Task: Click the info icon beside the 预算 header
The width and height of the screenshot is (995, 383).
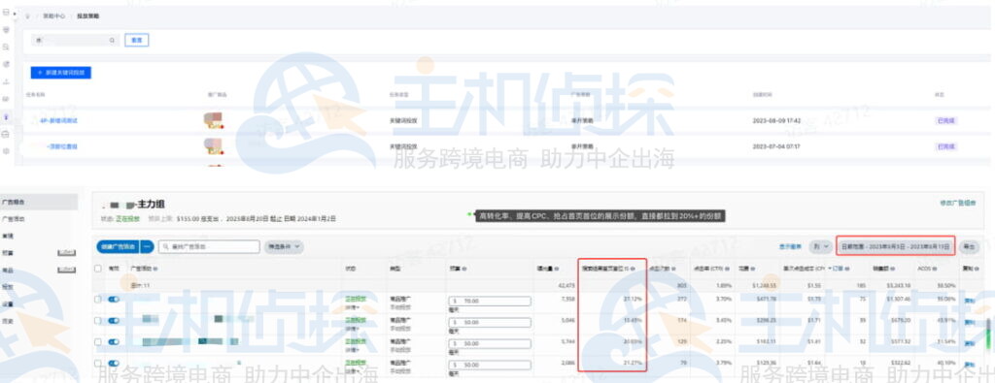Action: (x=465, y=269)
